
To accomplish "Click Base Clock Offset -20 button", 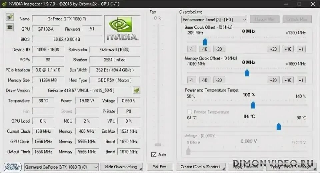I will [x=219, y=49].
